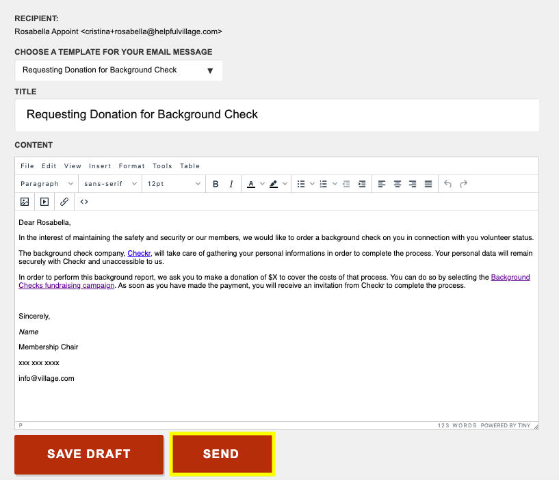
Task: Open the Format menu
Action: click(131, 166)
